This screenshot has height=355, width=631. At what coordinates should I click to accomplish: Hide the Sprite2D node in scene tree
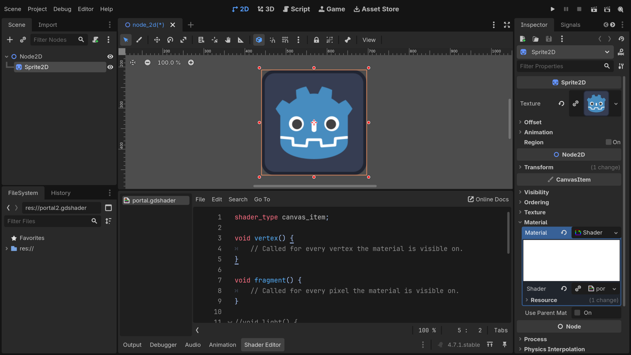[110, 67]
